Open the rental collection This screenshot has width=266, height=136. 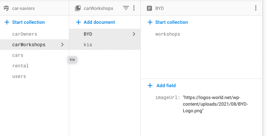(x=20, y=66)
